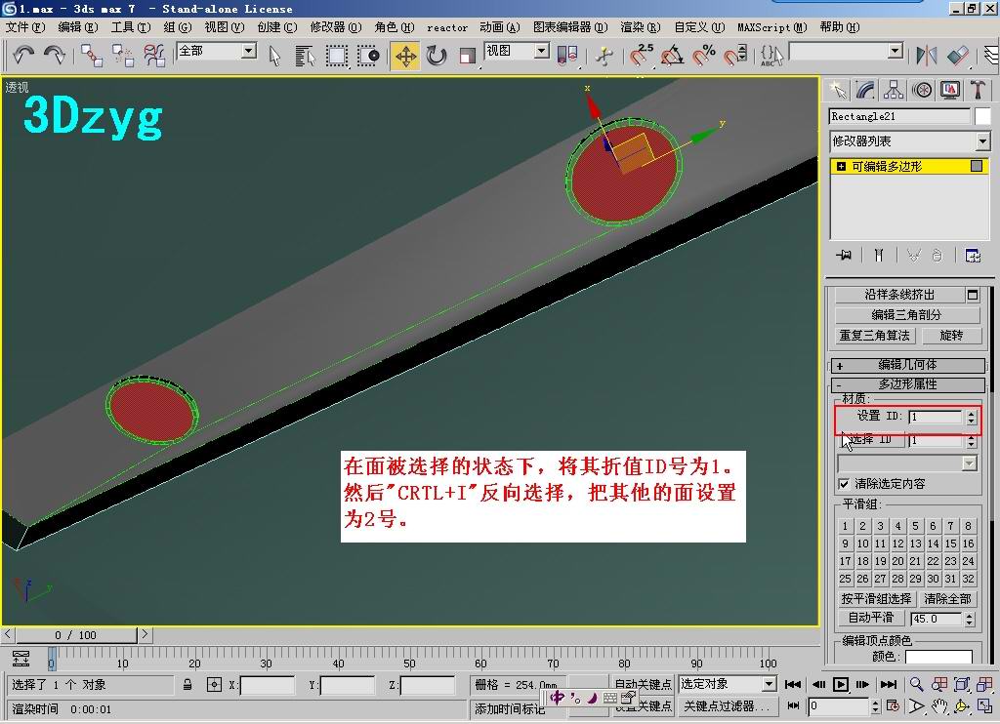
Task: Open the Create command panel tab
Action: click(838, 90)
